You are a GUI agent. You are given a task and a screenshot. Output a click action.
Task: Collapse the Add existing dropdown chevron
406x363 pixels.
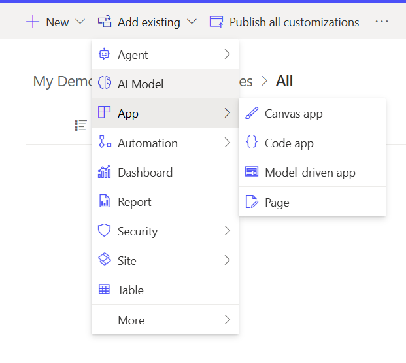(x=192, y=22)
